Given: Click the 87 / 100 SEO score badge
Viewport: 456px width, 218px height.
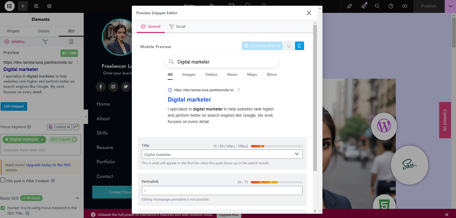Looking at the screenshot, I should click(69, 53).
